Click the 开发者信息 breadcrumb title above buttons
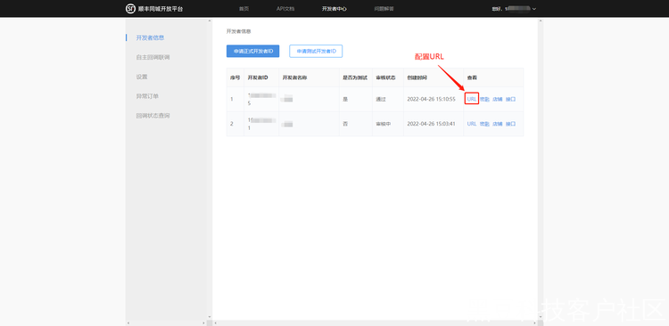Viewport: 669px width, 326px height. pyautogui.click(x=238, y=31)
